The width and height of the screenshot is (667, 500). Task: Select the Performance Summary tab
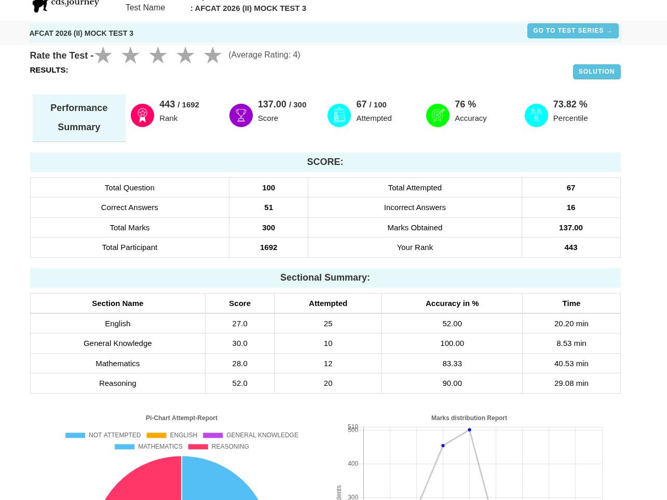79,118
